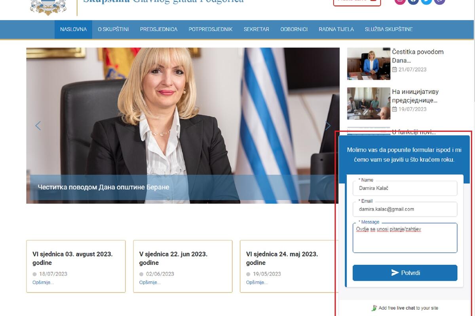The height and width of the screenshot is (316, 475).
Task: Click the city coat of arms logo
Action: [48, 7]
